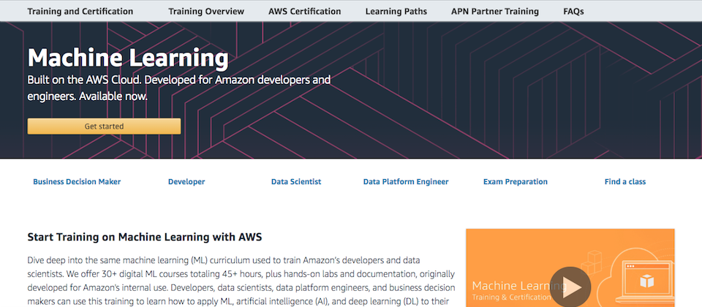Click the hero banner subtitle text
This screenshot has height=307, width=702.
coord(179,88)
